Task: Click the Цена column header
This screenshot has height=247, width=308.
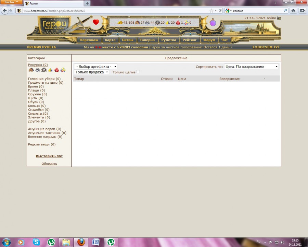Action: pos(182,79)
